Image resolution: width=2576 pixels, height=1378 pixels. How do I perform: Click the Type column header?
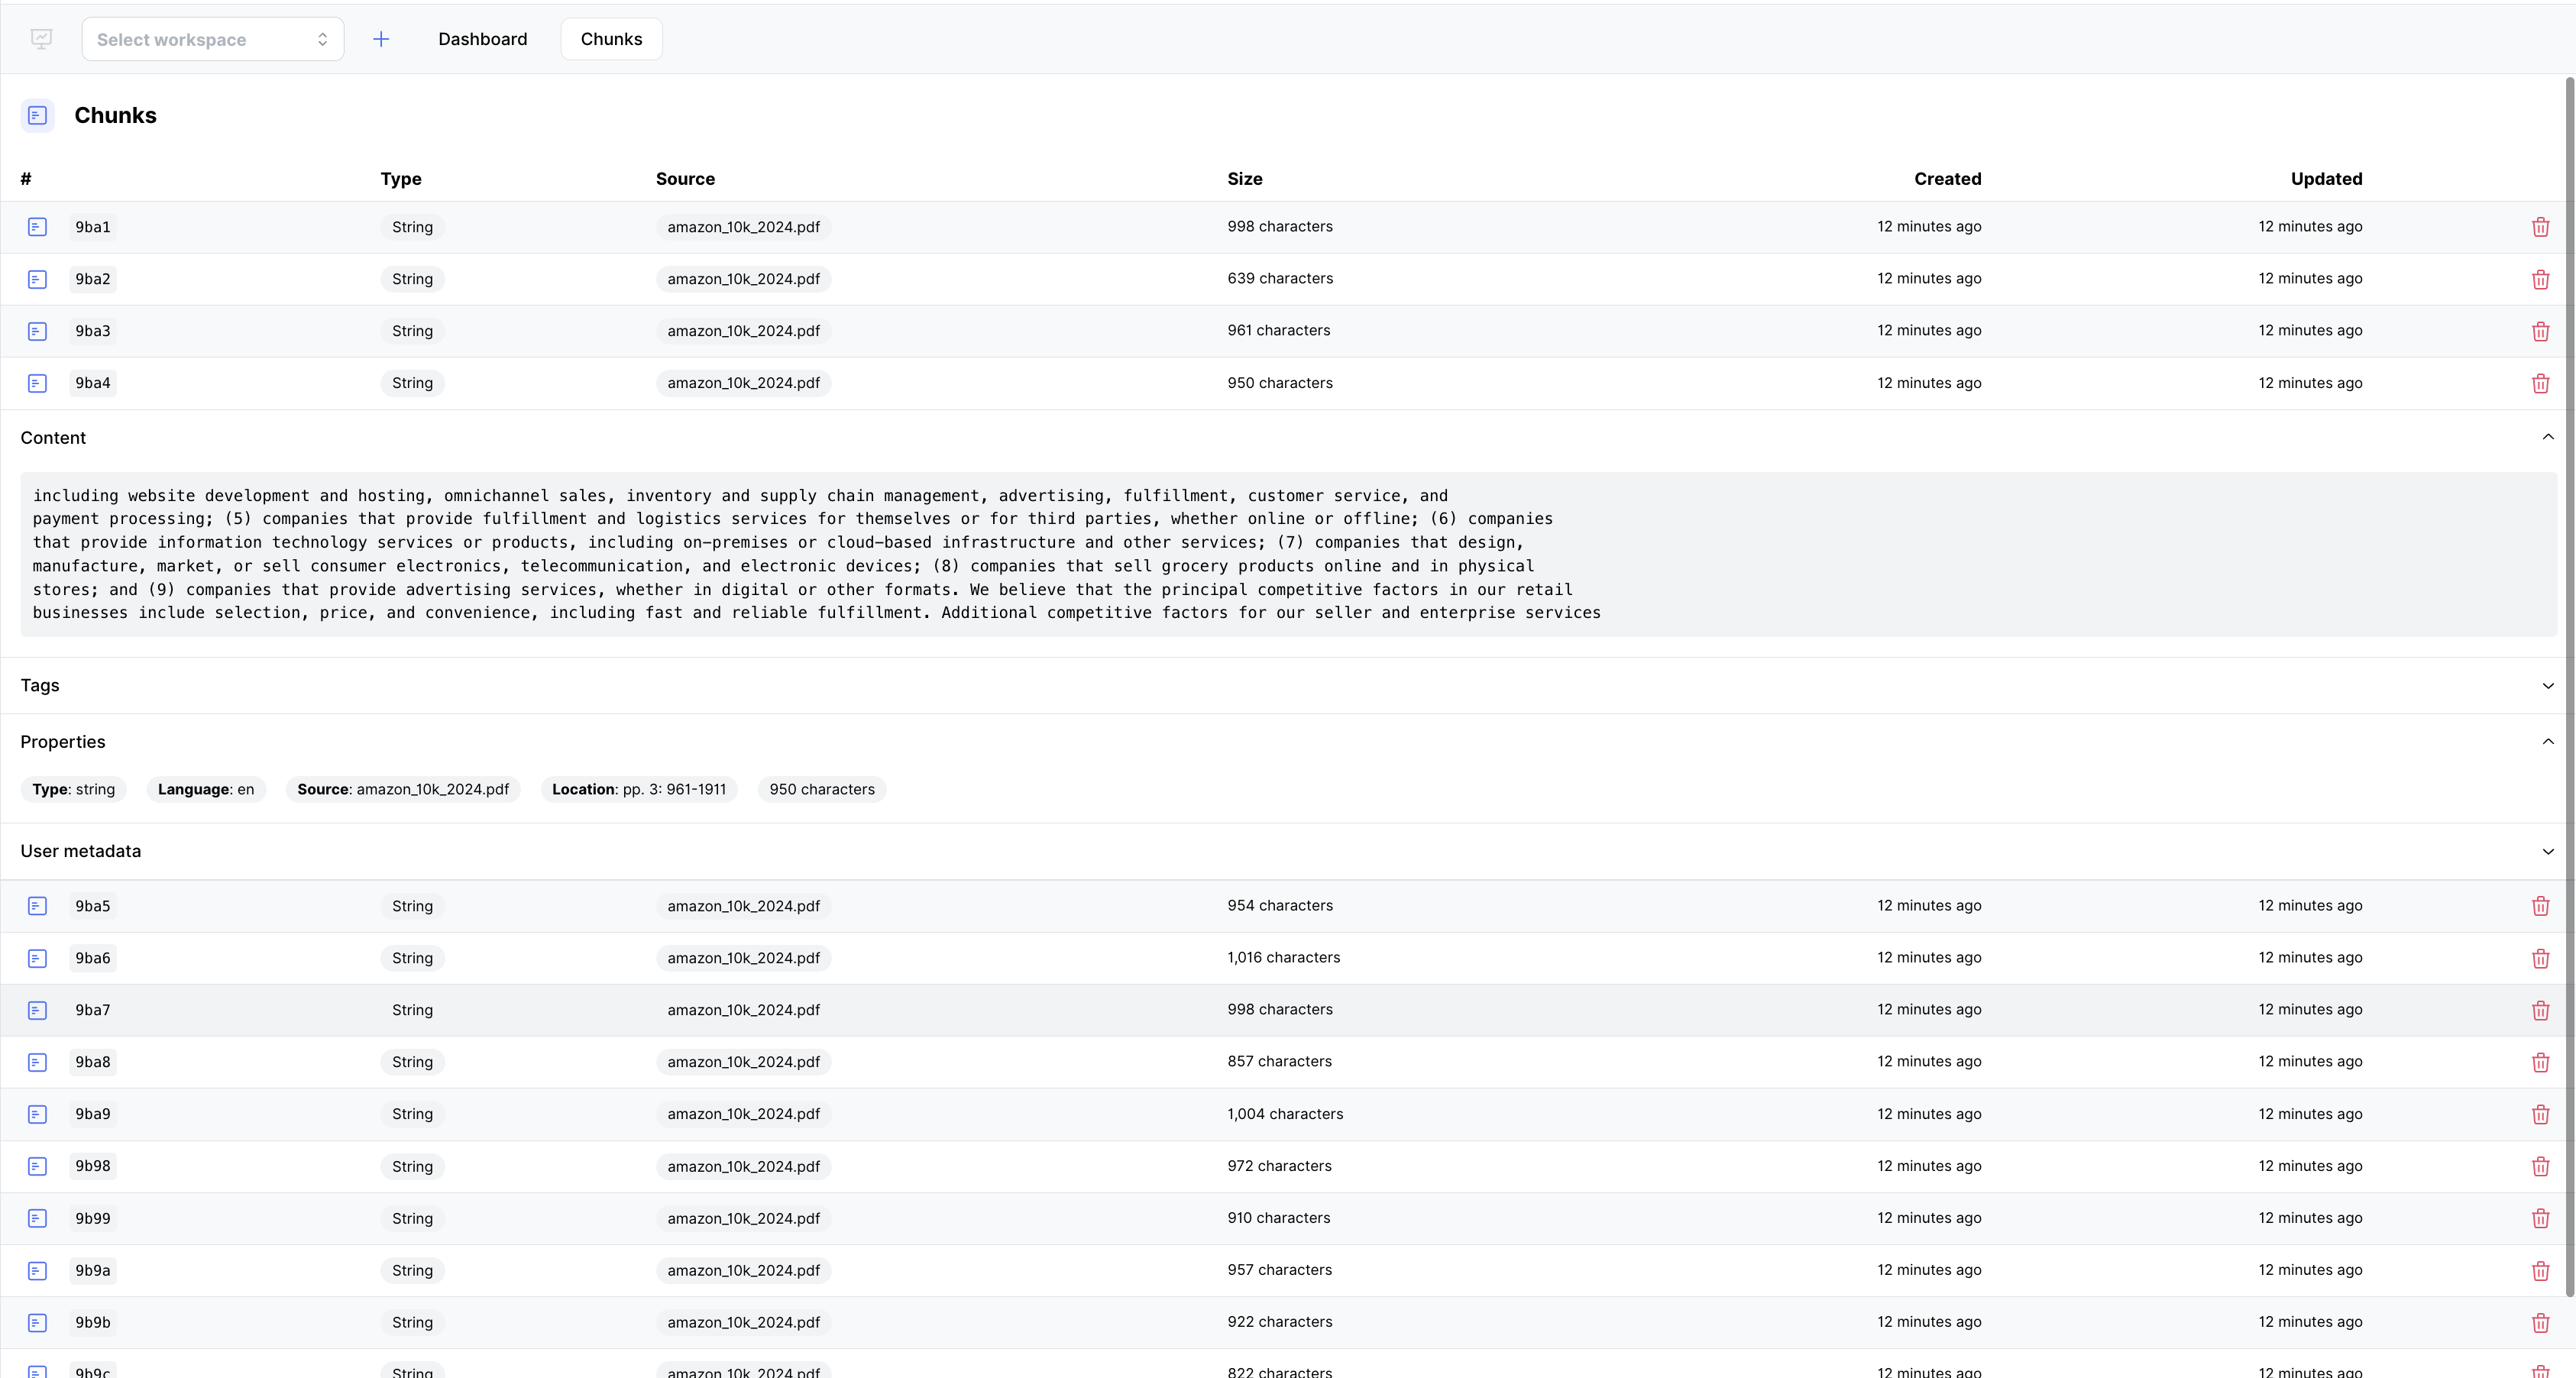[x=401, y=179]
